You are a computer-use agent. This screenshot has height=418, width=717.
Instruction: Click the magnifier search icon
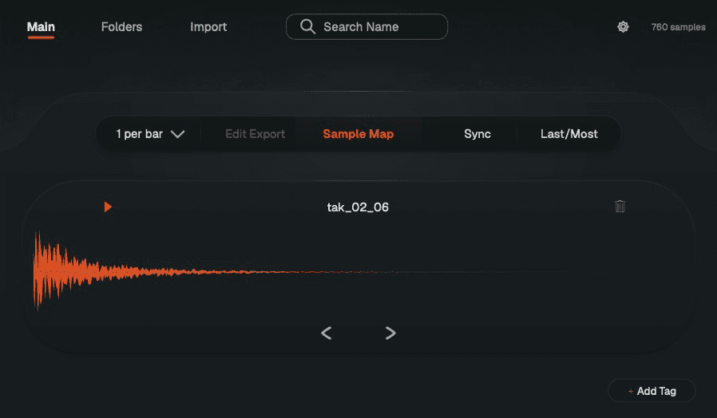point(307,27)
